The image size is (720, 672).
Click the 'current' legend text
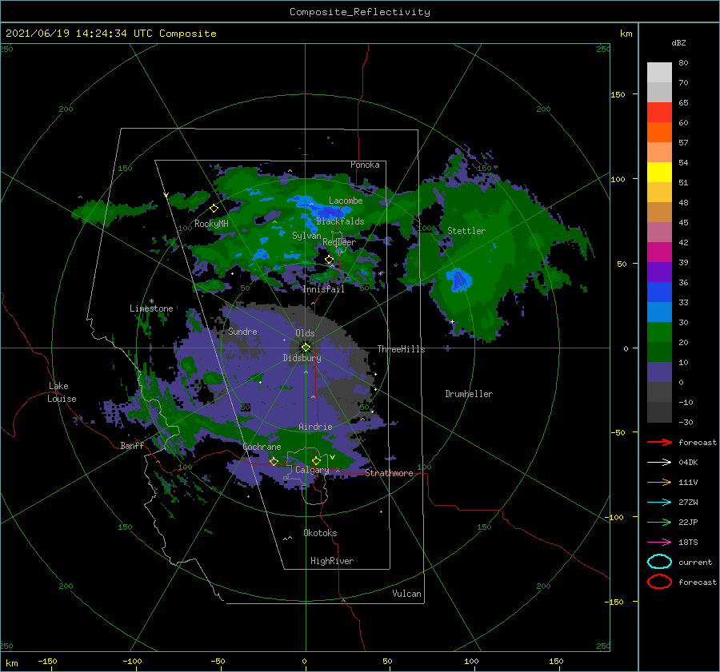coord(695,562)
